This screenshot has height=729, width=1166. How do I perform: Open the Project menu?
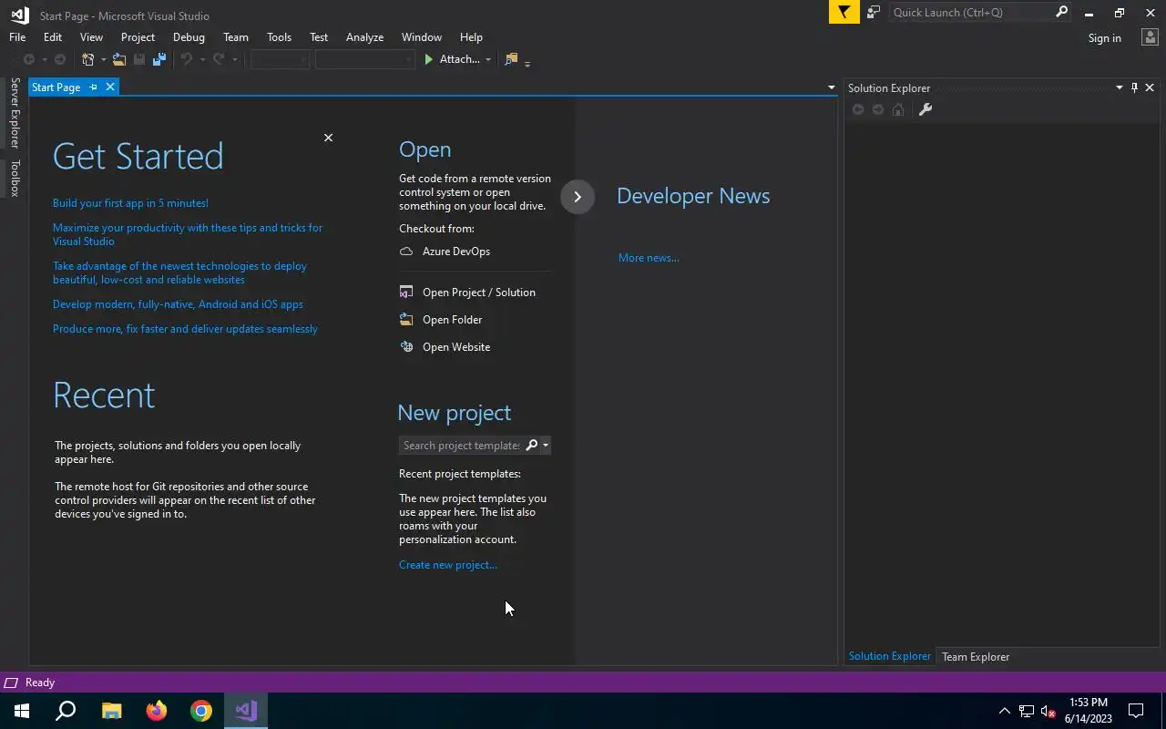(138, 37)
